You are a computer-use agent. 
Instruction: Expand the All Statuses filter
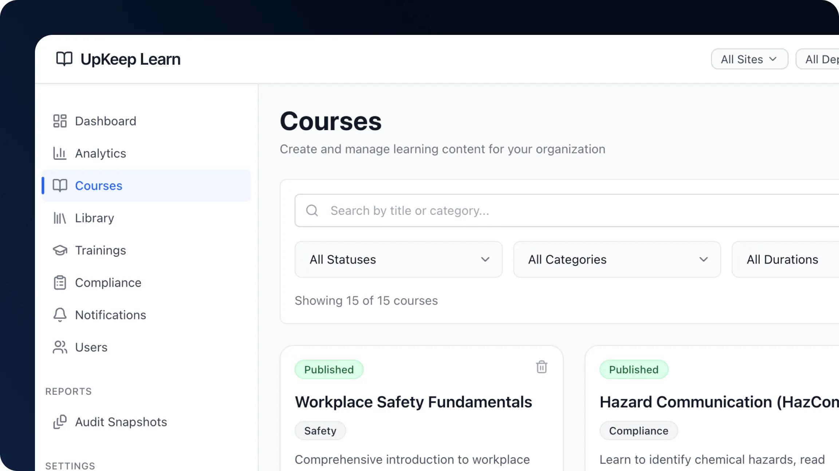[x=398, y=259]
